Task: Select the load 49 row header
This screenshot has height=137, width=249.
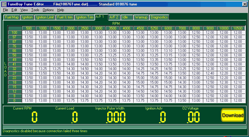Action: 15,60
